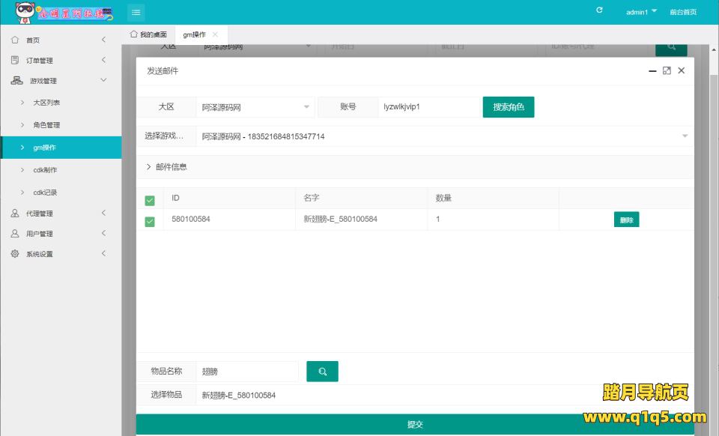Image resolution: width=719 pixels, height=436 pixels.
Task: Open the 选择游戏 role dropdown
Action: click(442, 136)
